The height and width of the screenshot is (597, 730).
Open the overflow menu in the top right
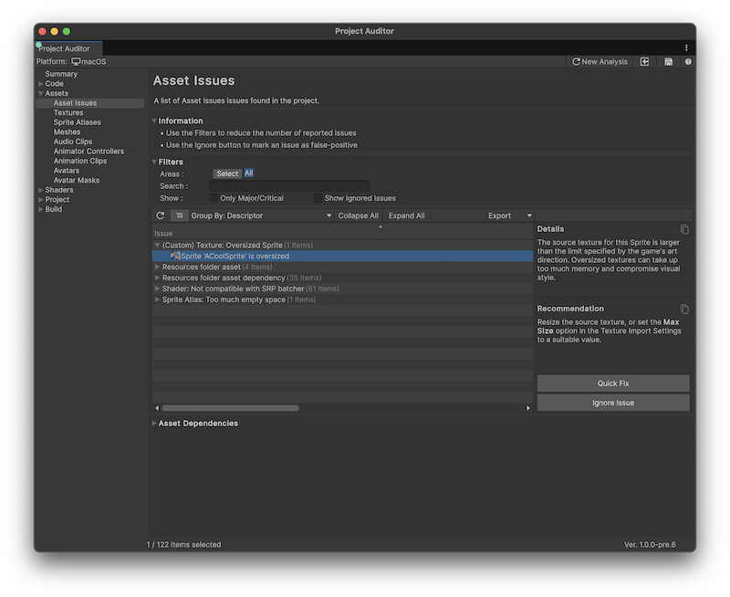(686, 47)
